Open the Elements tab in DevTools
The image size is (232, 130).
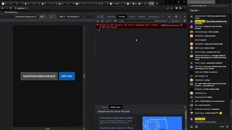coord(111,17)
